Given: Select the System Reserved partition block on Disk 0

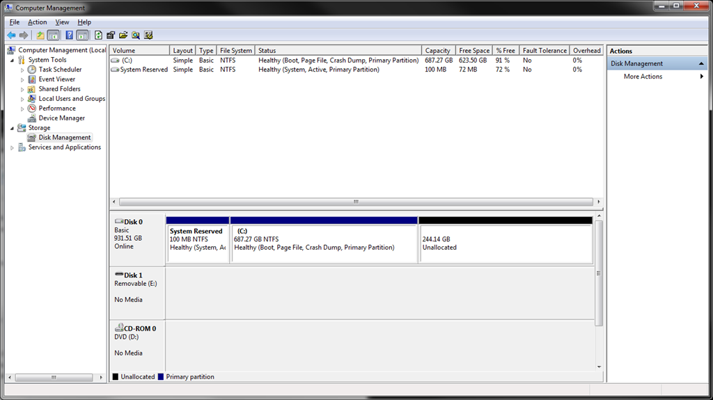Looking at the screenshot, I should pyautogui.click(x=198, y=240).
